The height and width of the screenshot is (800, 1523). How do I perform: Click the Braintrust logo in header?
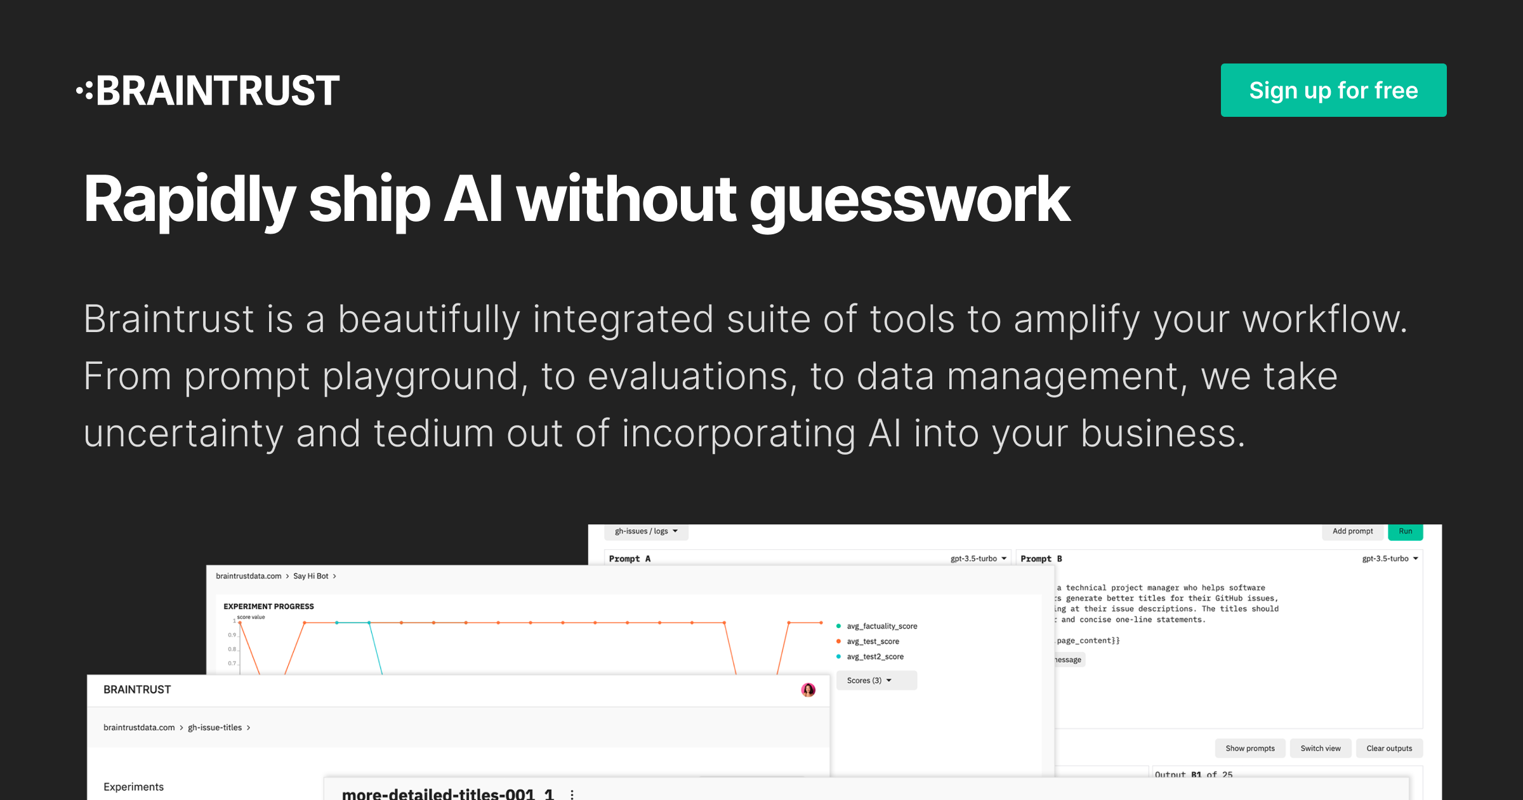[208, 90]
